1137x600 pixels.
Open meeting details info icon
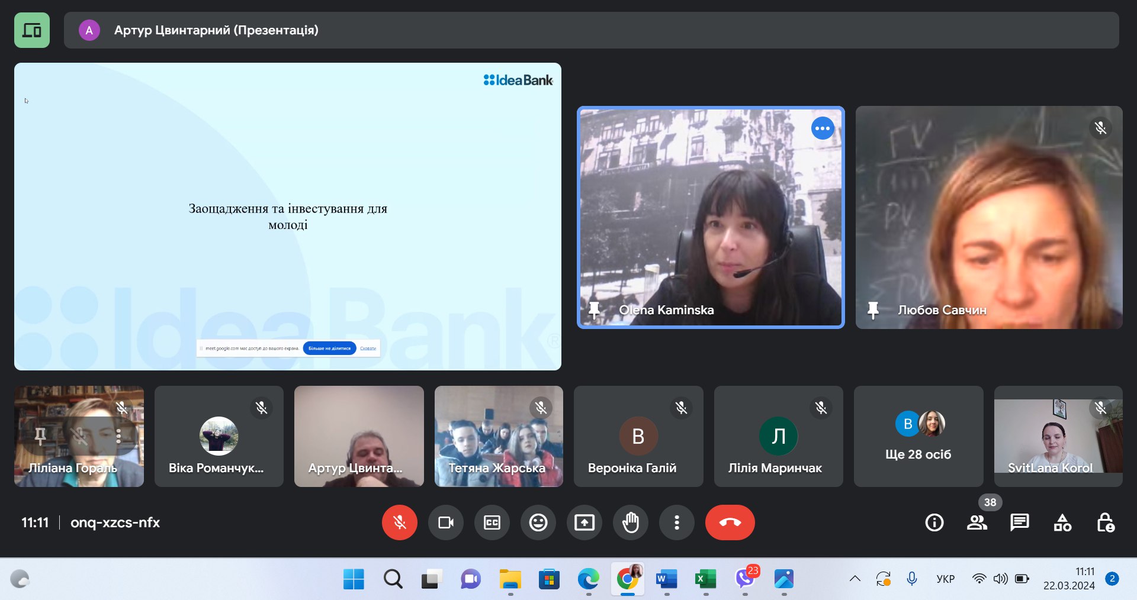(x=934, y=522)
